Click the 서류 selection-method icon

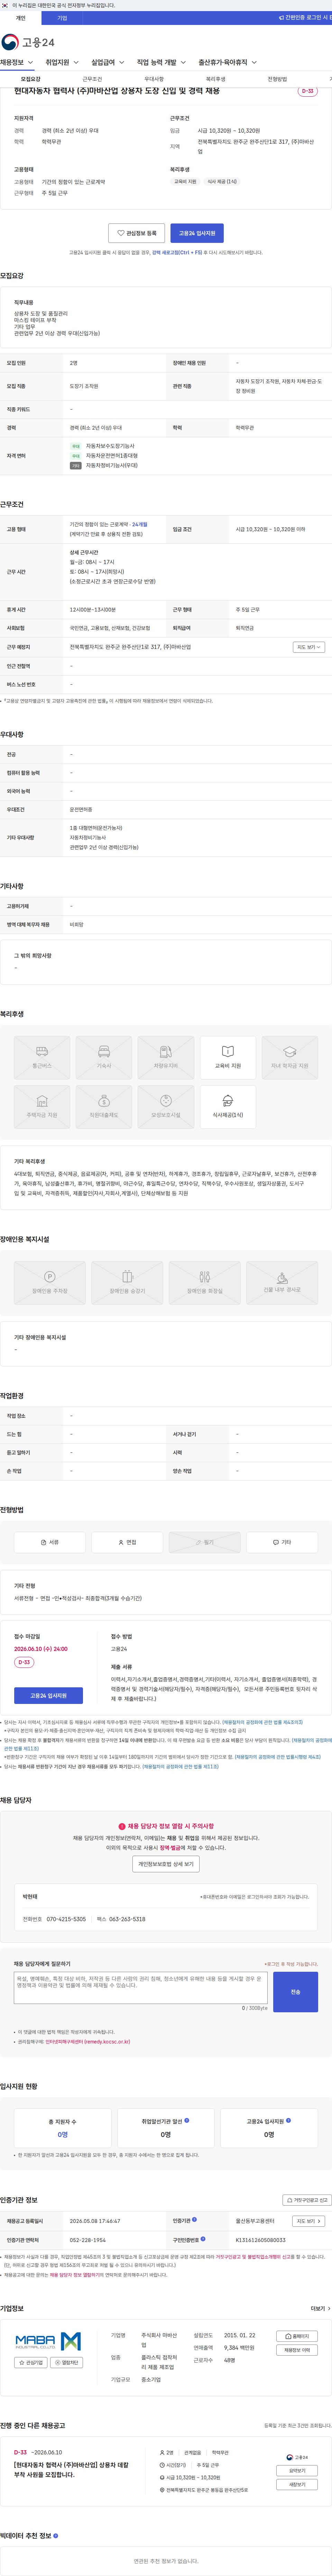tap(50, 1542)
